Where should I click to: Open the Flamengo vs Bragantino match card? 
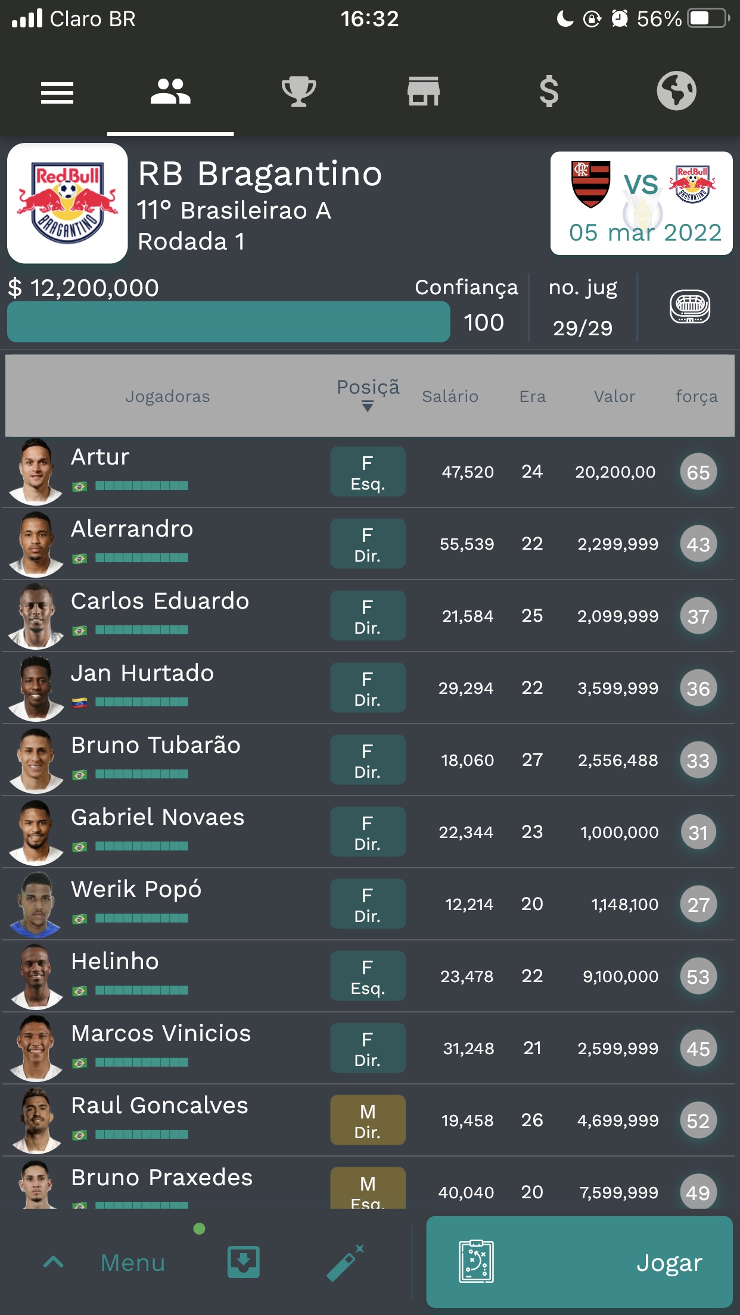(642, 203)
